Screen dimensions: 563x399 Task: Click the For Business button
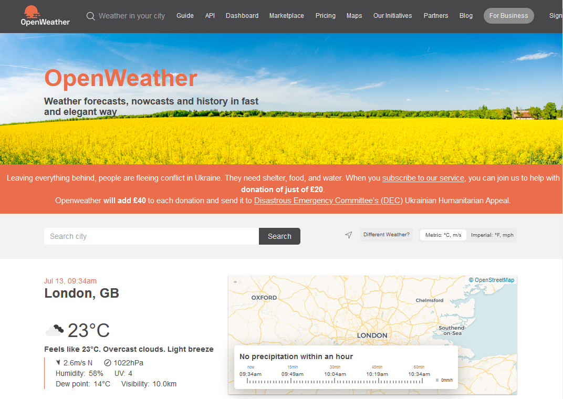[x=508, y=16]
